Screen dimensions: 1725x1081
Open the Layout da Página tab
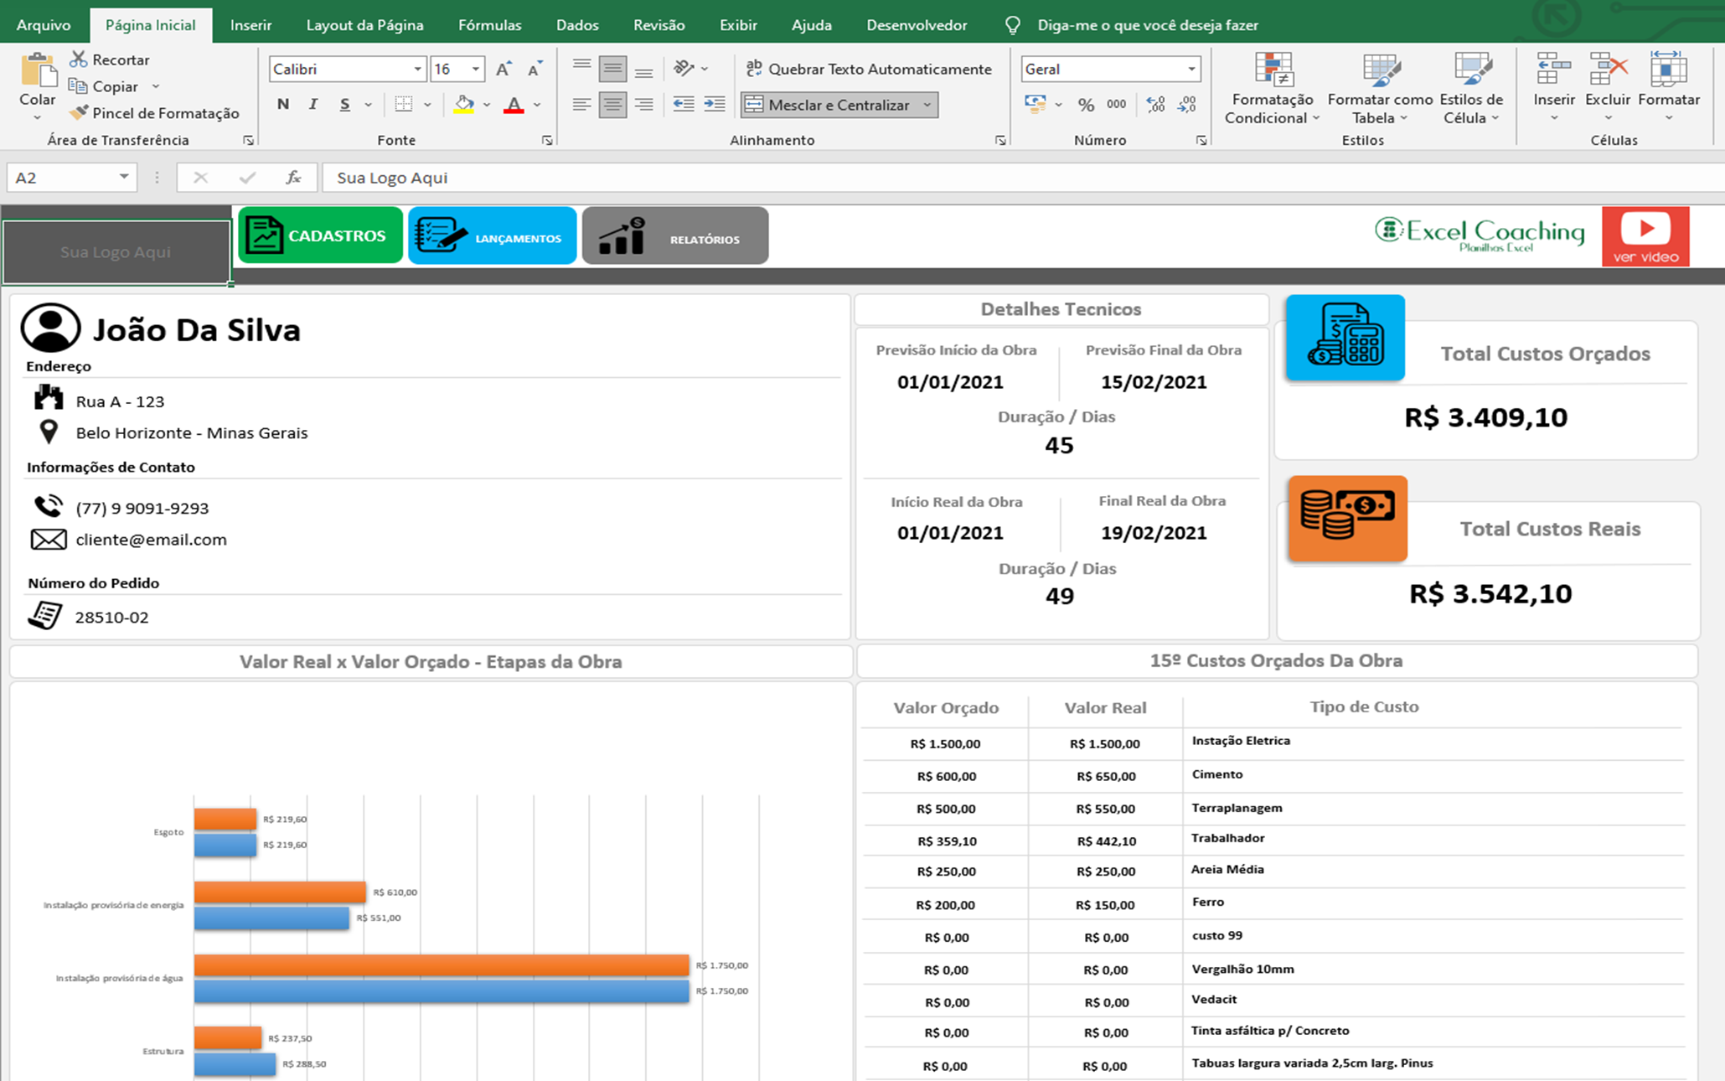click(x=364, y=25)
